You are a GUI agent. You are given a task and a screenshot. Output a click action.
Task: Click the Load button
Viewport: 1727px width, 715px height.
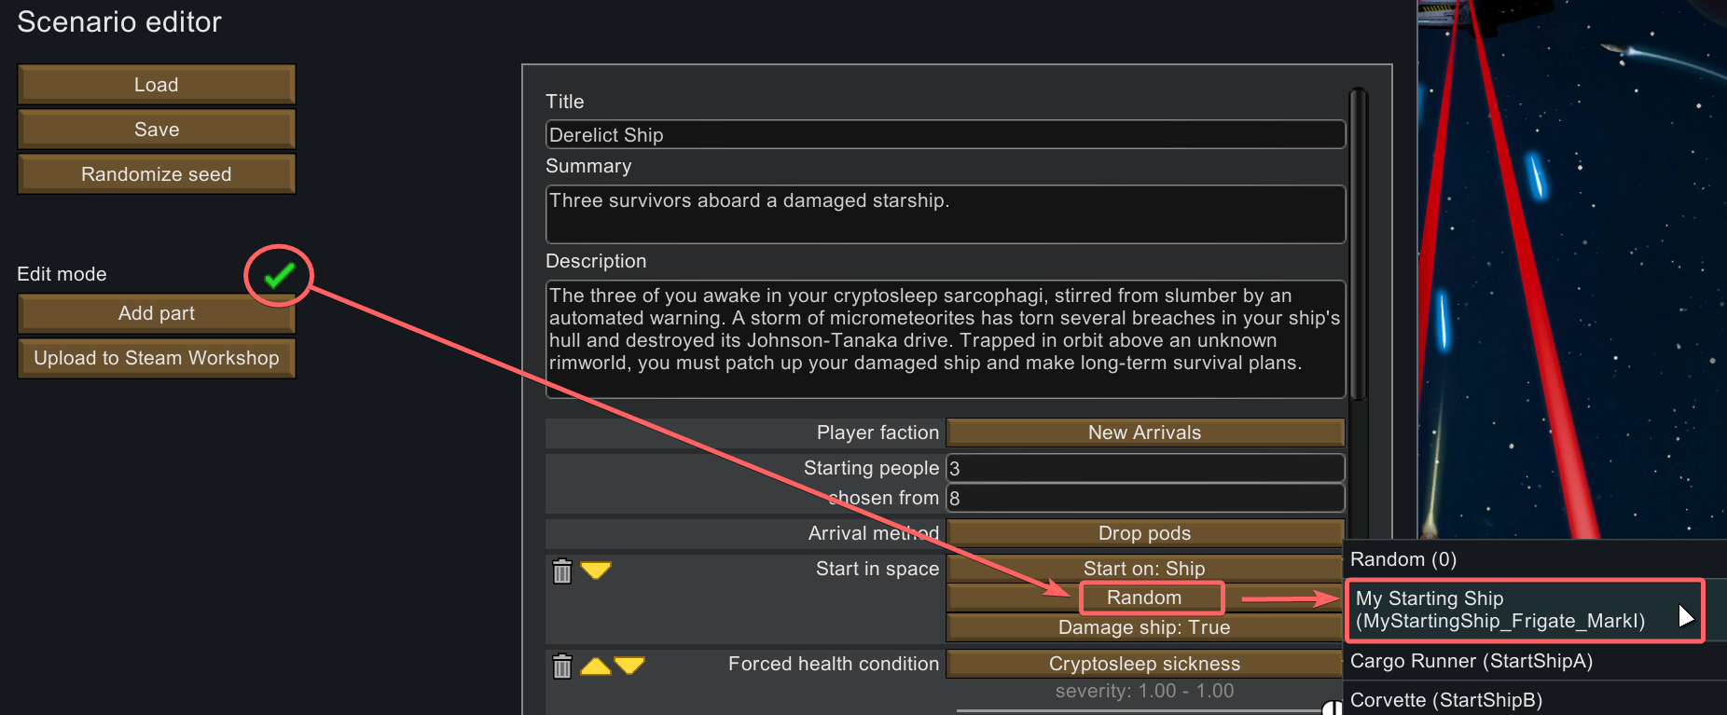coord(157,85)
